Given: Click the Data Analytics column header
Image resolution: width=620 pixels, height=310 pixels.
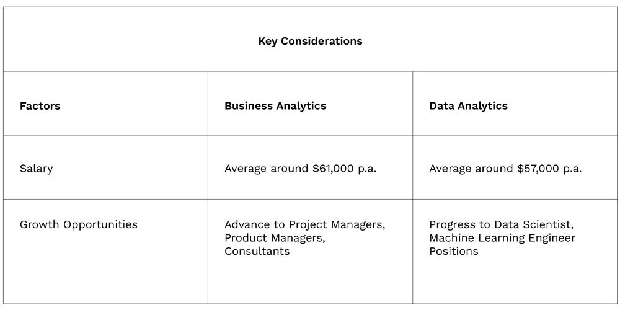Looking at the screenshot, I should [x=468, y=106].
